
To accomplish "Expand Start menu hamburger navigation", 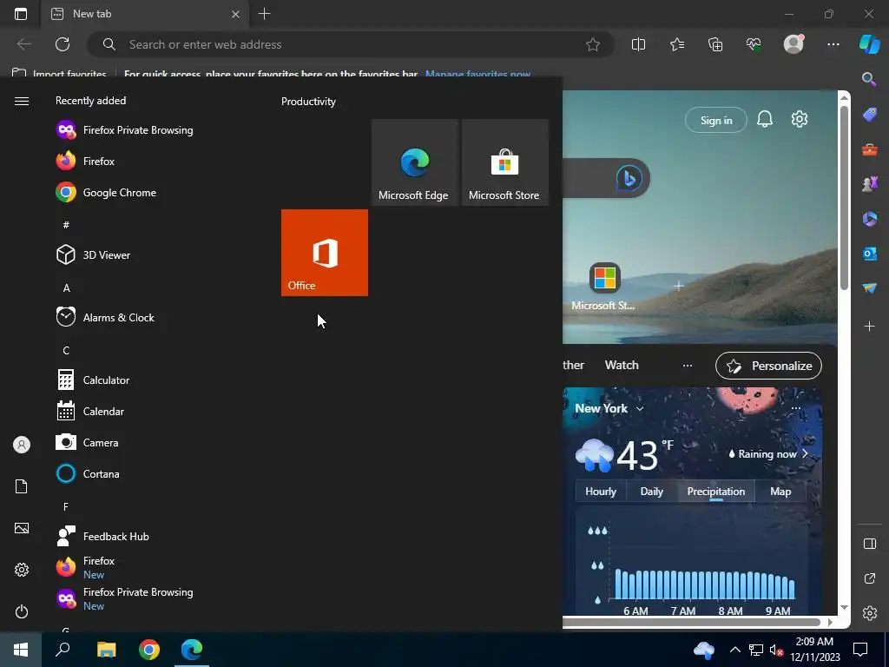I will point(22,101).
